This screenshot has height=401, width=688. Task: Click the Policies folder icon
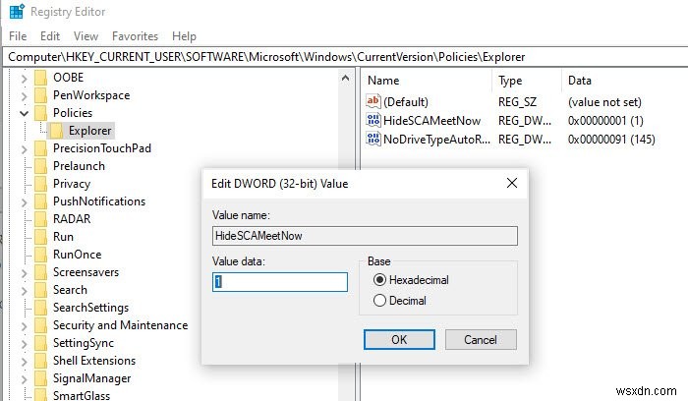41,113
